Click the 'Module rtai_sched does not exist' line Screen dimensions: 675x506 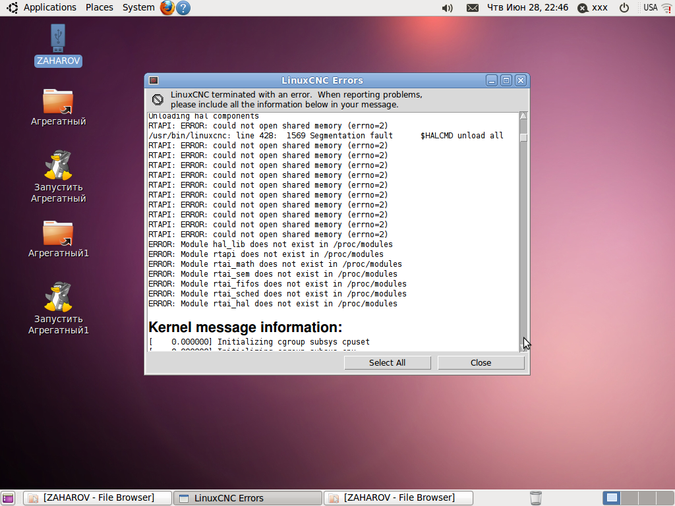tap(278, 294)
